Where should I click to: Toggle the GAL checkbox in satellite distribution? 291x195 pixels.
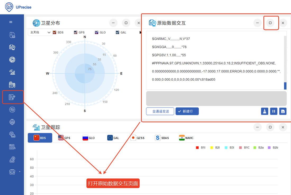[x=117, y=32]
